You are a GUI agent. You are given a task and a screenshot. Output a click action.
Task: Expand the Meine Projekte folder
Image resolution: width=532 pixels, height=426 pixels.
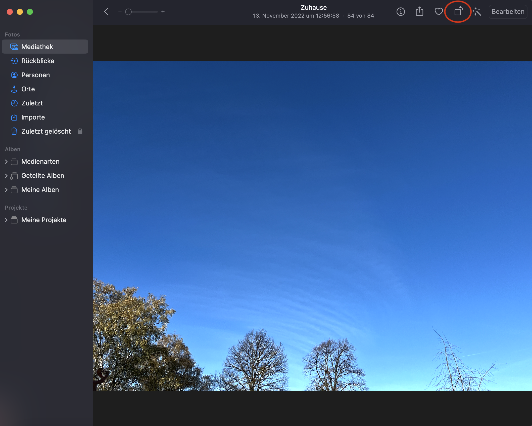6,220
